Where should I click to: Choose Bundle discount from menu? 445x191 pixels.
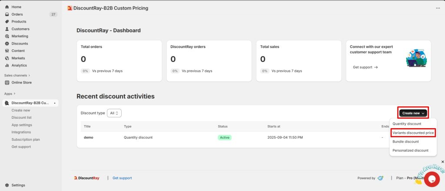405,142
